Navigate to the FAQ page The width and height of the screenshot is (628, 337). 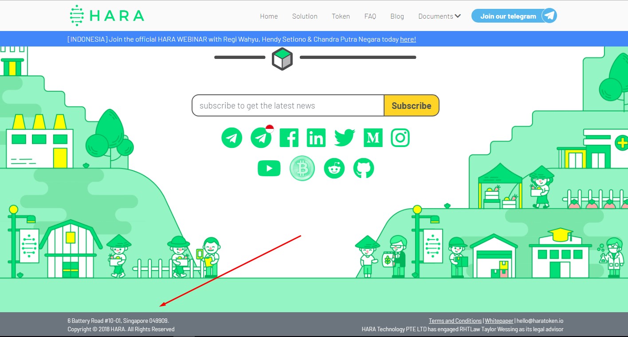pos(370,16)
